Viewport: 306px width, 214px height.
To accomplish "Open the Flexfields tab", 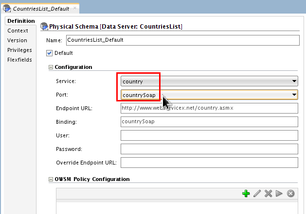I will coord(19,60).
